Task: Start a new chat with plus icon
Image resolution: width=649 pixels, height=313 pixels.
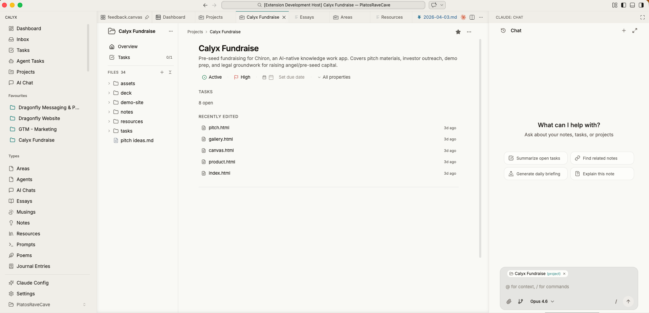Action: pyautogui.click(x=624, y=31)
